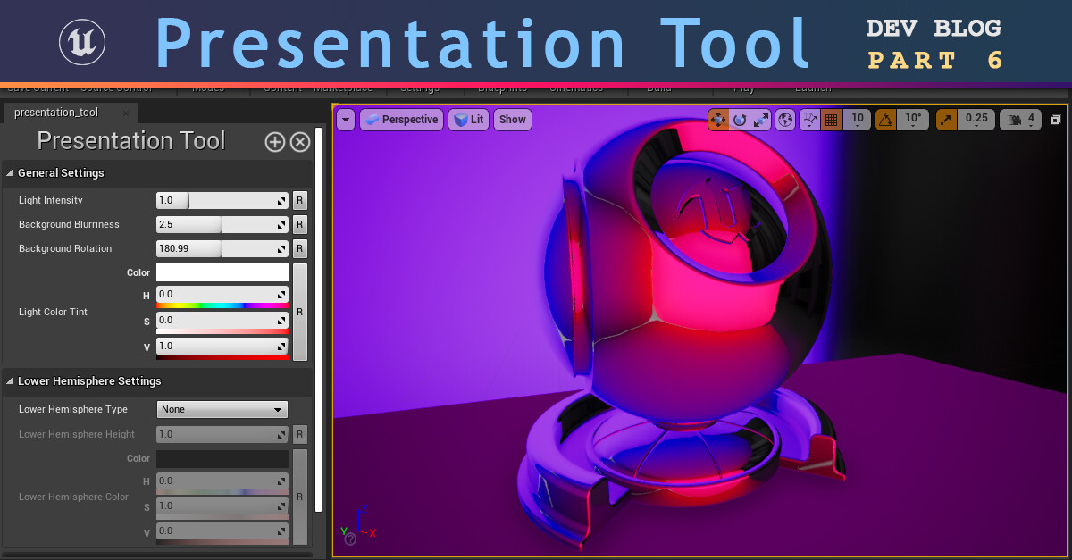This screenshot has height=560, width=1072.
Task: Click the plus button beside Presentation Tool title
Action: click(x=274, y=141)
